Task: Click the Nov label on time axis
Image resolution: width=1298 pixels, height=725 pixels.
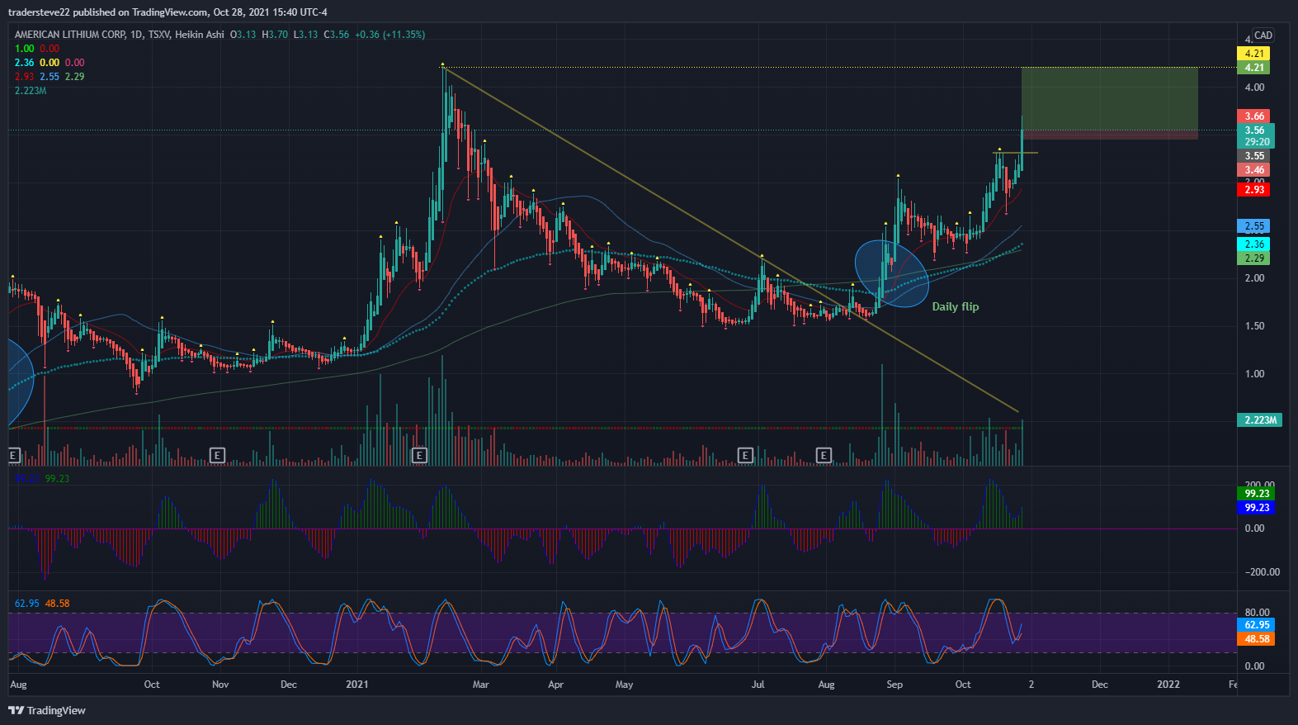Action: (x=220, y=685)
